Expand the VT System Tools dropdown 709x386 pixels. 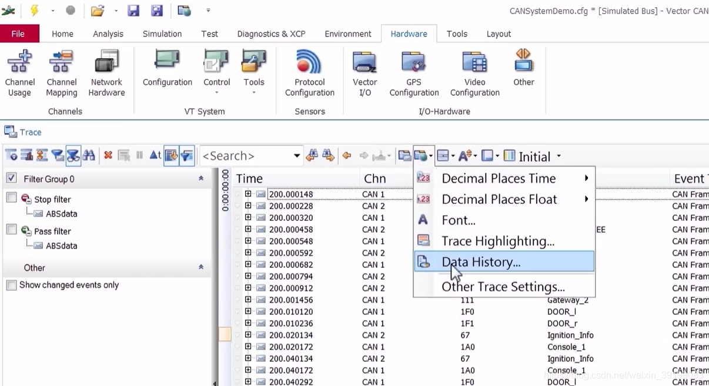pyautogui.click(x=254, y=93)
